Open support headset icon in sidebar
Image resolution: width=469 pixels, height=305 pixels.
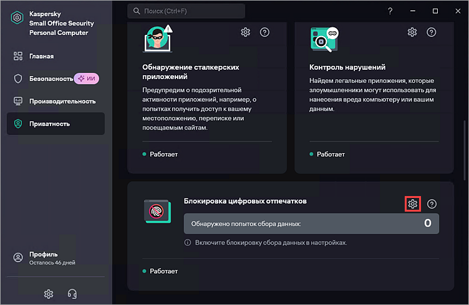click(x=72, y=294)
